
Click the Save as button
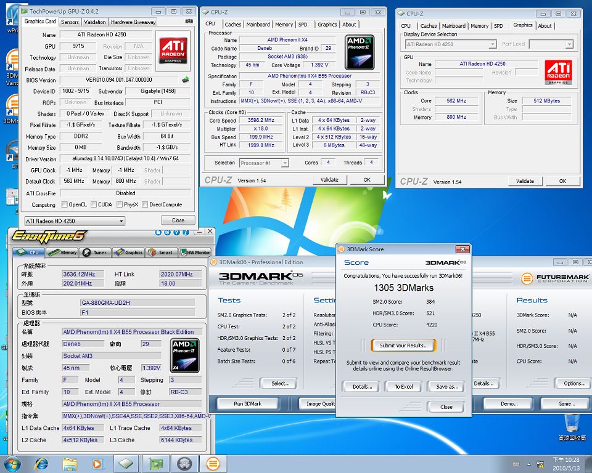tap(446, 387)
